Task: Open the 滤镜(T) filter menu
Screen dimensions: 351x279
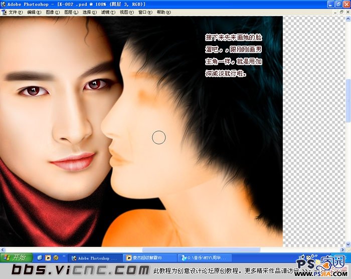Action: point(108,13)
